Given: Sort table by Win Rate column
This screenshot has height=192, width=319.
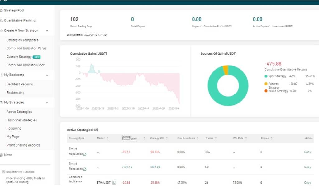Looking at the screenshot, I should point(246,138).
